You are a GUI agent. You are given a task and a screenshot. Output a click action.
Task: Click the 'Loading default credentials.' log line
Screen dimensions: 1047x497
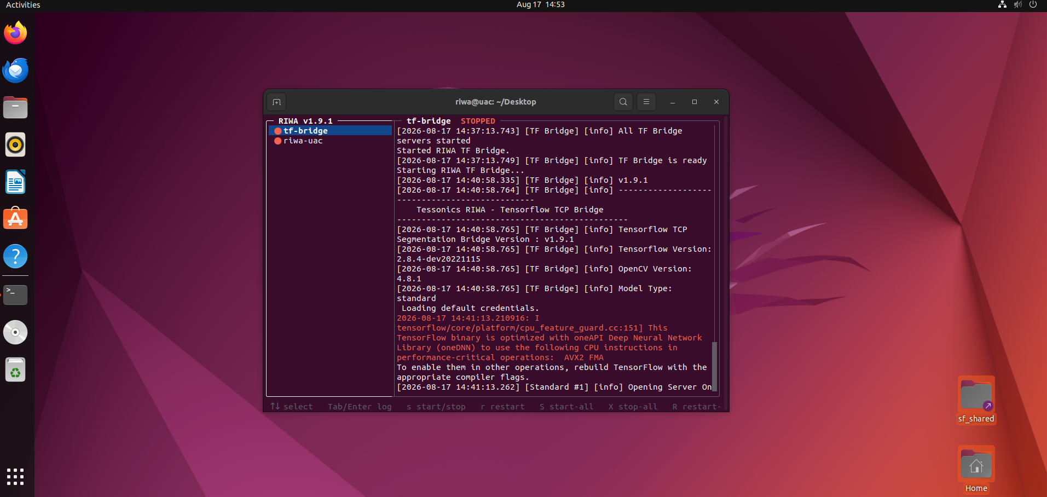(x=470, y=308)
